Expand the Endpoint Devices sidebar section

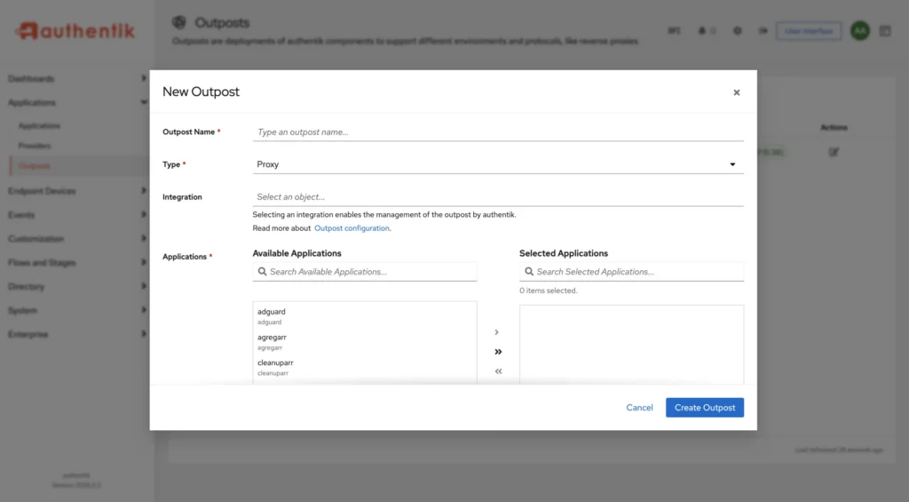pyautogui.click(x=76, y=191)
